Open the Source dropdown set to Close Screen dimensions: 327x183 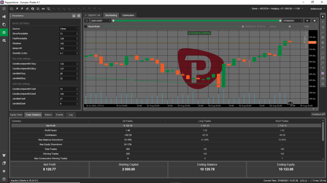pyautogui.click(x=68, y=29)
